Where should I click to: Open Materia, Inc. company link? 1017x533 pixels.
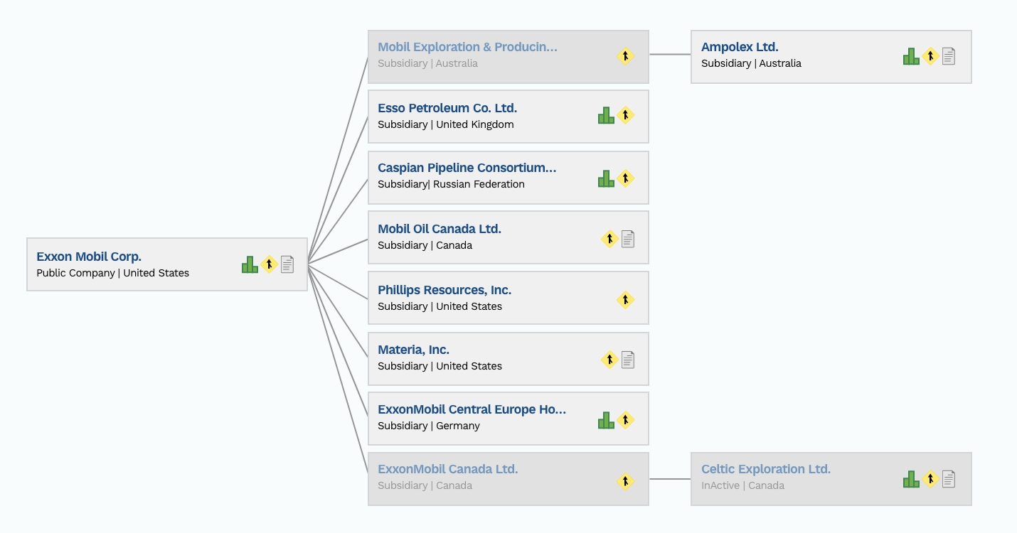[413, 350]
